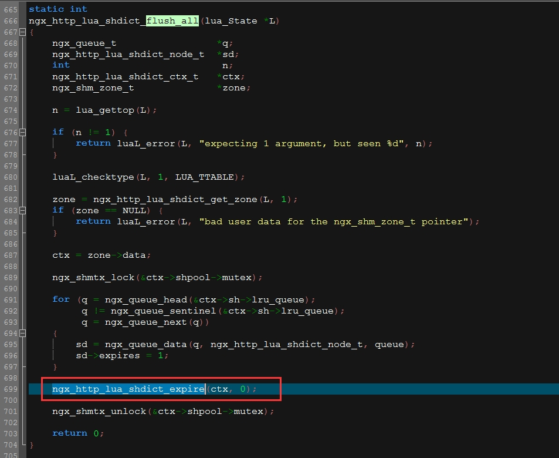The width and height of the screenshot is (559, 458).
Task: Click the "expecting 1 argument" error string
Action: [x=301, y=143]
